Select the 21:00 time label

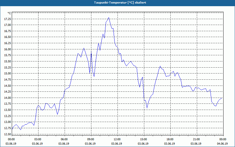(x=197, y=139)
